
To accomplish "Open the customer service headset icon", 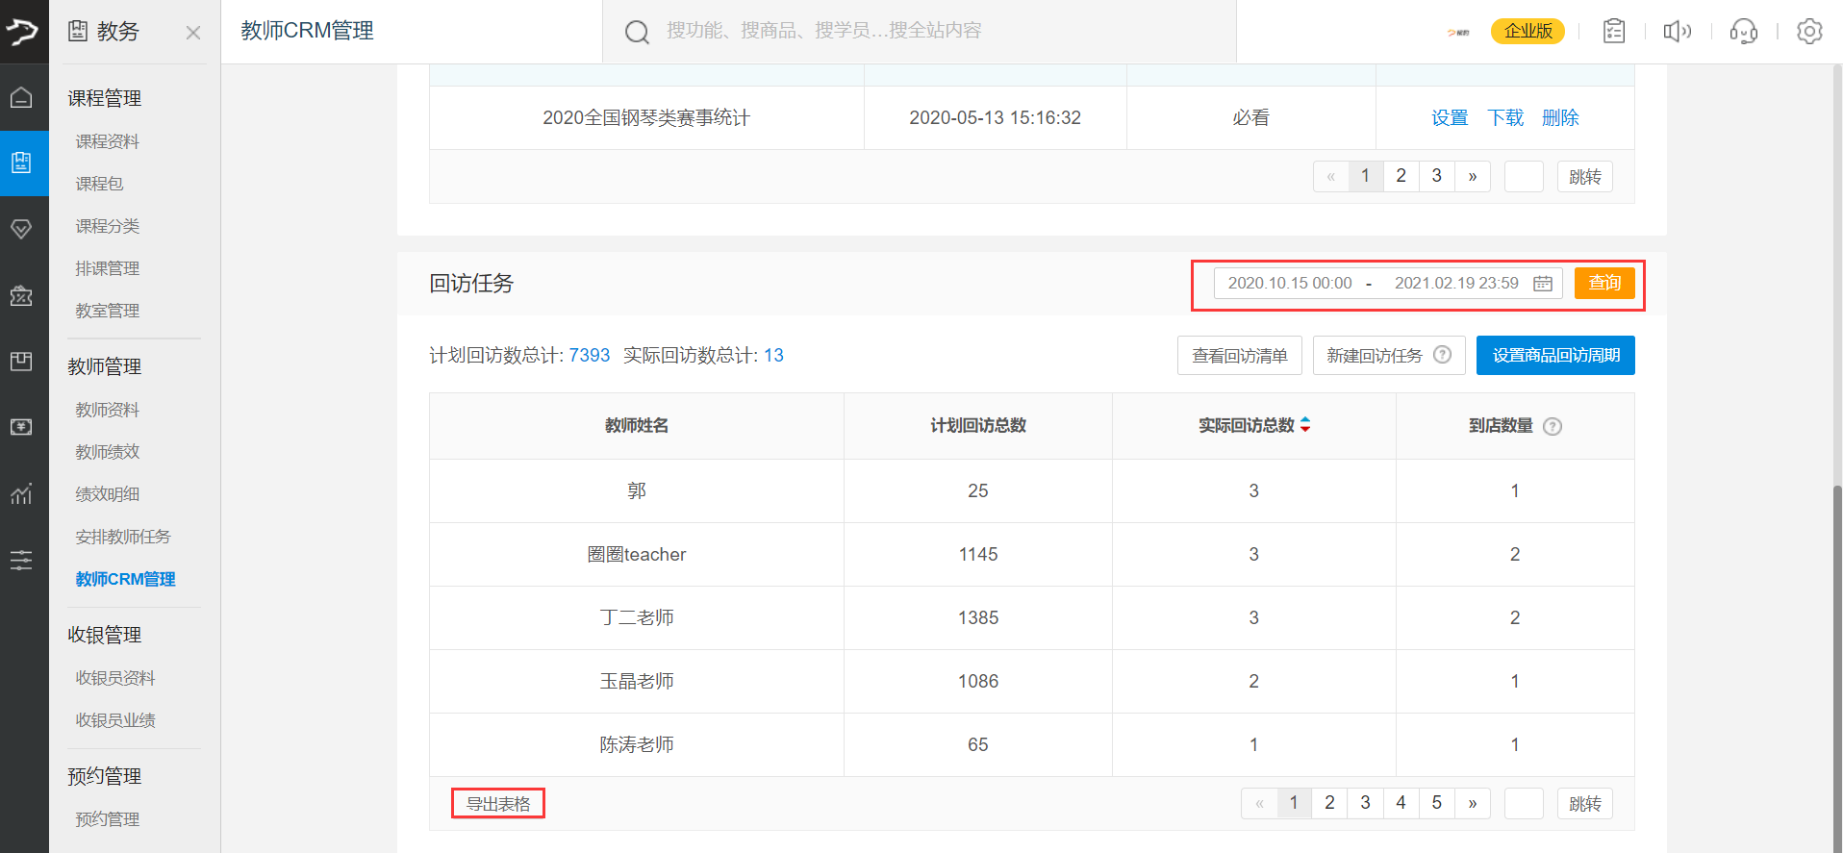I will tap(1743, 32).
